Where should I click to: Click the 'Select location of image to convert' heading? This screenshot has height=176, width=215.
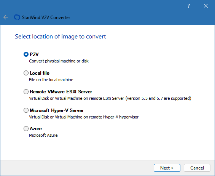pos(61,37)
